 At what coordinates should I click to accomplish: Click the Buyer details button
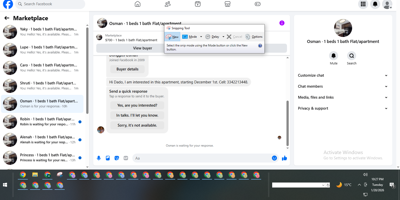tap(127, 69)
